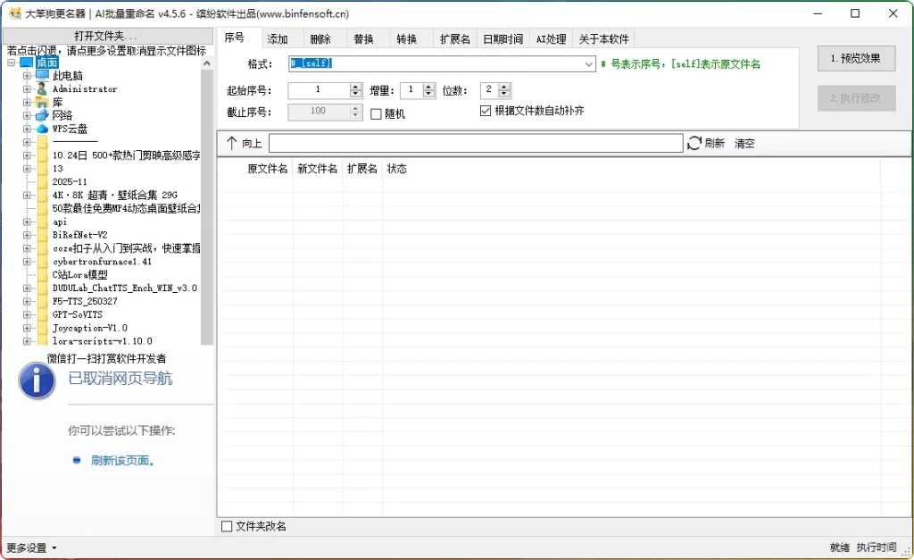Screen dimensions: 914x560
Task: Enable the 文件夹改名 checkbox
Action: [x=227, y=527]
